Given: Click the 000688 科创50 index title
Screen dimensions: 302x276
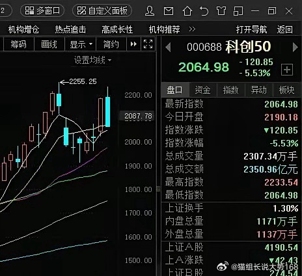Looking at the screenshot, I should tap(229, 47).
